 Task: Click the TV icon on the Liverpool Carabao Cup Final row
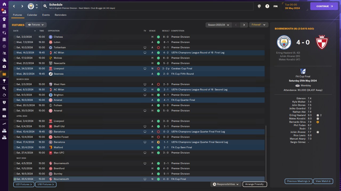coord(145,68)
